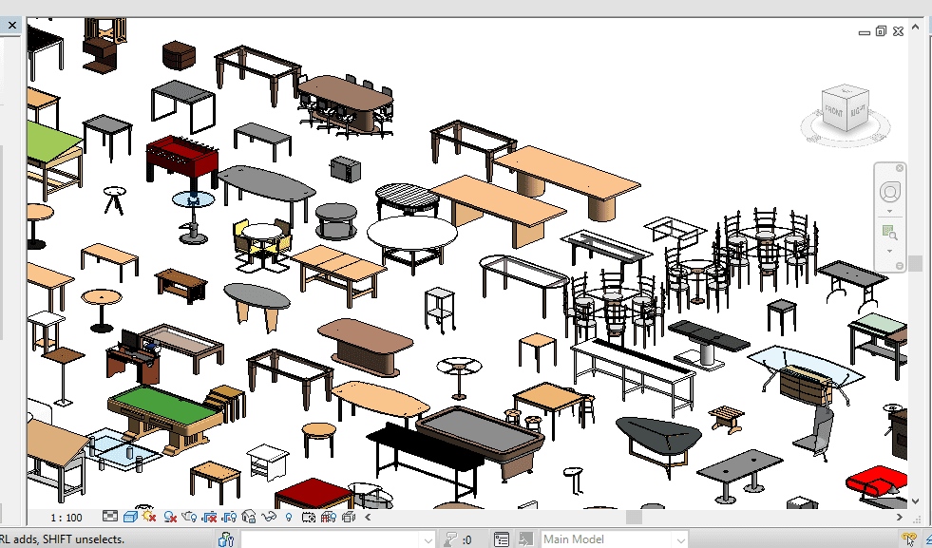
Task: Click the Worksets icon in status bar
Action: pyautogui.click(x=226, y=539)
